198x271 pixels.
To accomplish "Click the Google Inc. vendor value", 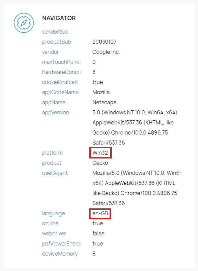I will [106, 52].
